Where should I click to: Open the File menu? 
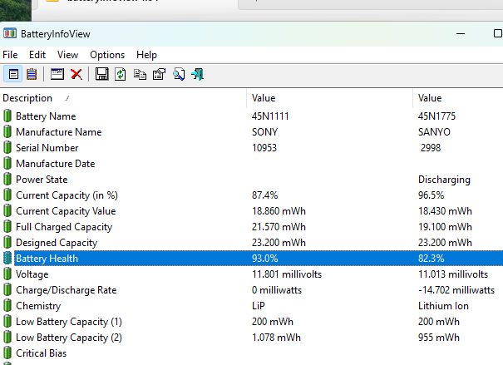point(10,55)
